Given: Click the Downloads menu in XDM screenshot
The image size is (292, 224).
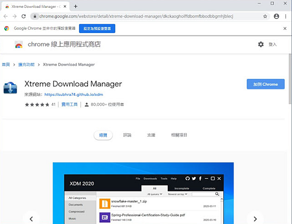Looking at the screenshot, I should click(x=150, y=179).
